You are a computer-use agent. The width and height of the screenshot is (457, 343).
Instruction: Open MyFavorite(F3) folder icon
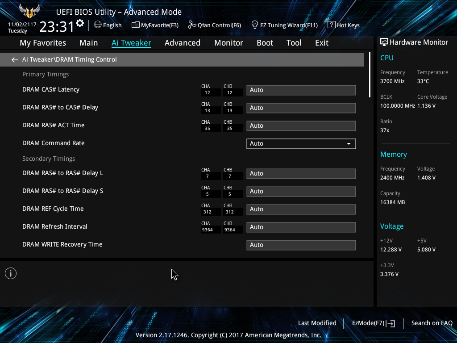[x=135, y=25]
